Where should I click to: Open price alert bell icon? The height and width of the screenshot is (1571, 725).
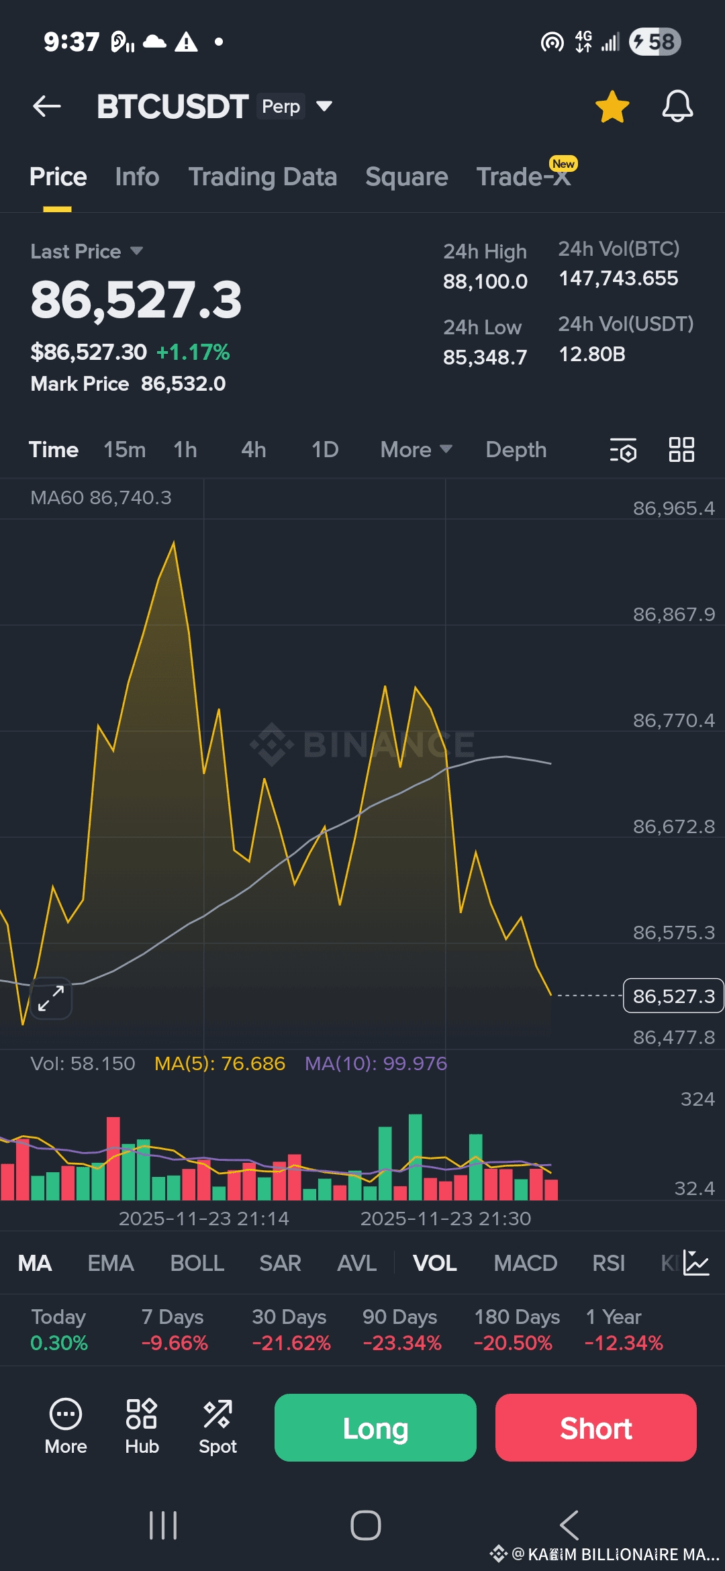pos(677,106)
